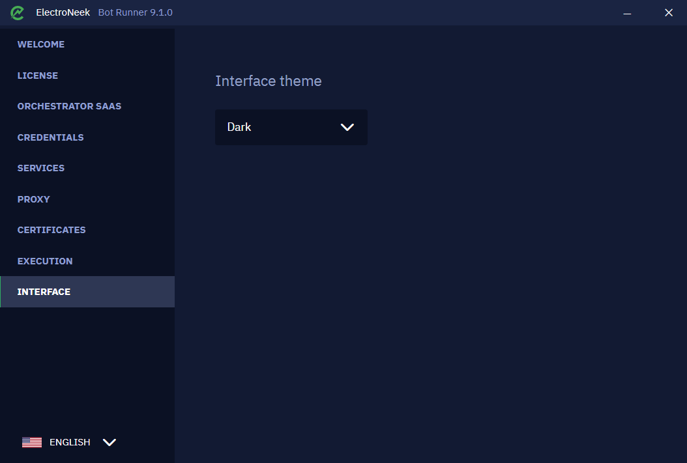The height and width of the screenshot is (463, 687).
Task: Expand the language chevron next to ENGLISH
Action: 109,442
